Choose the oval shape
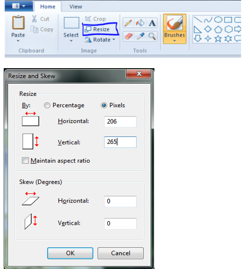Image resolution: width=242 pixels, height=269 pixels. (218, 20)
